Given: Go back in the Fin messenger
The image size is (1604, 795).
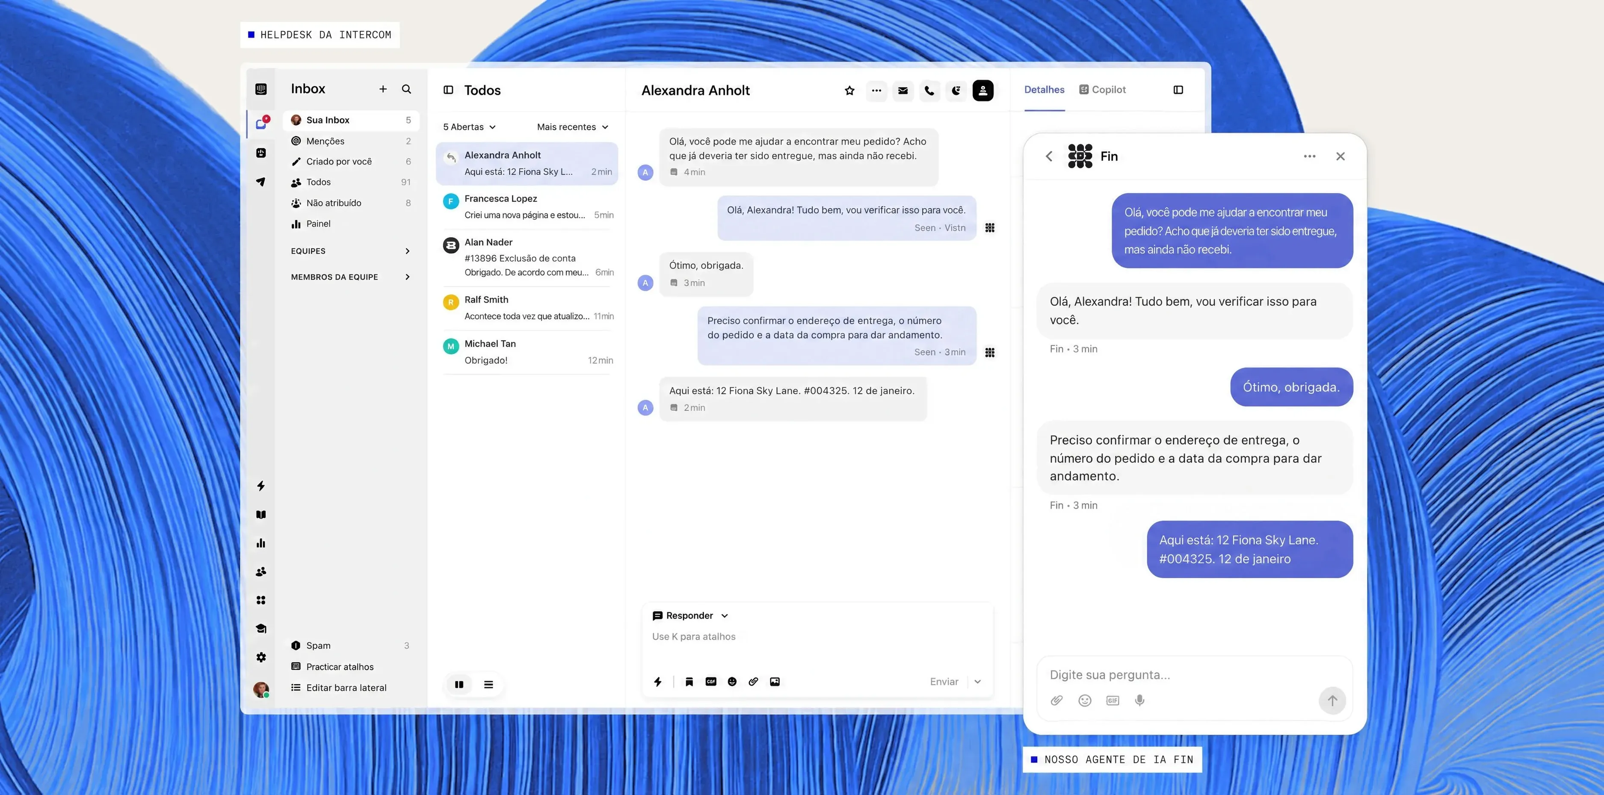Looking at the screenshot, I should [x=1049, y=156].
